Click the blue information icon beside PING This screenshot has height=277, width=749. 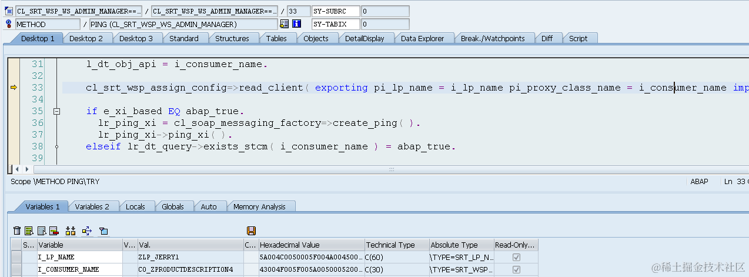(x=297, y=24)
